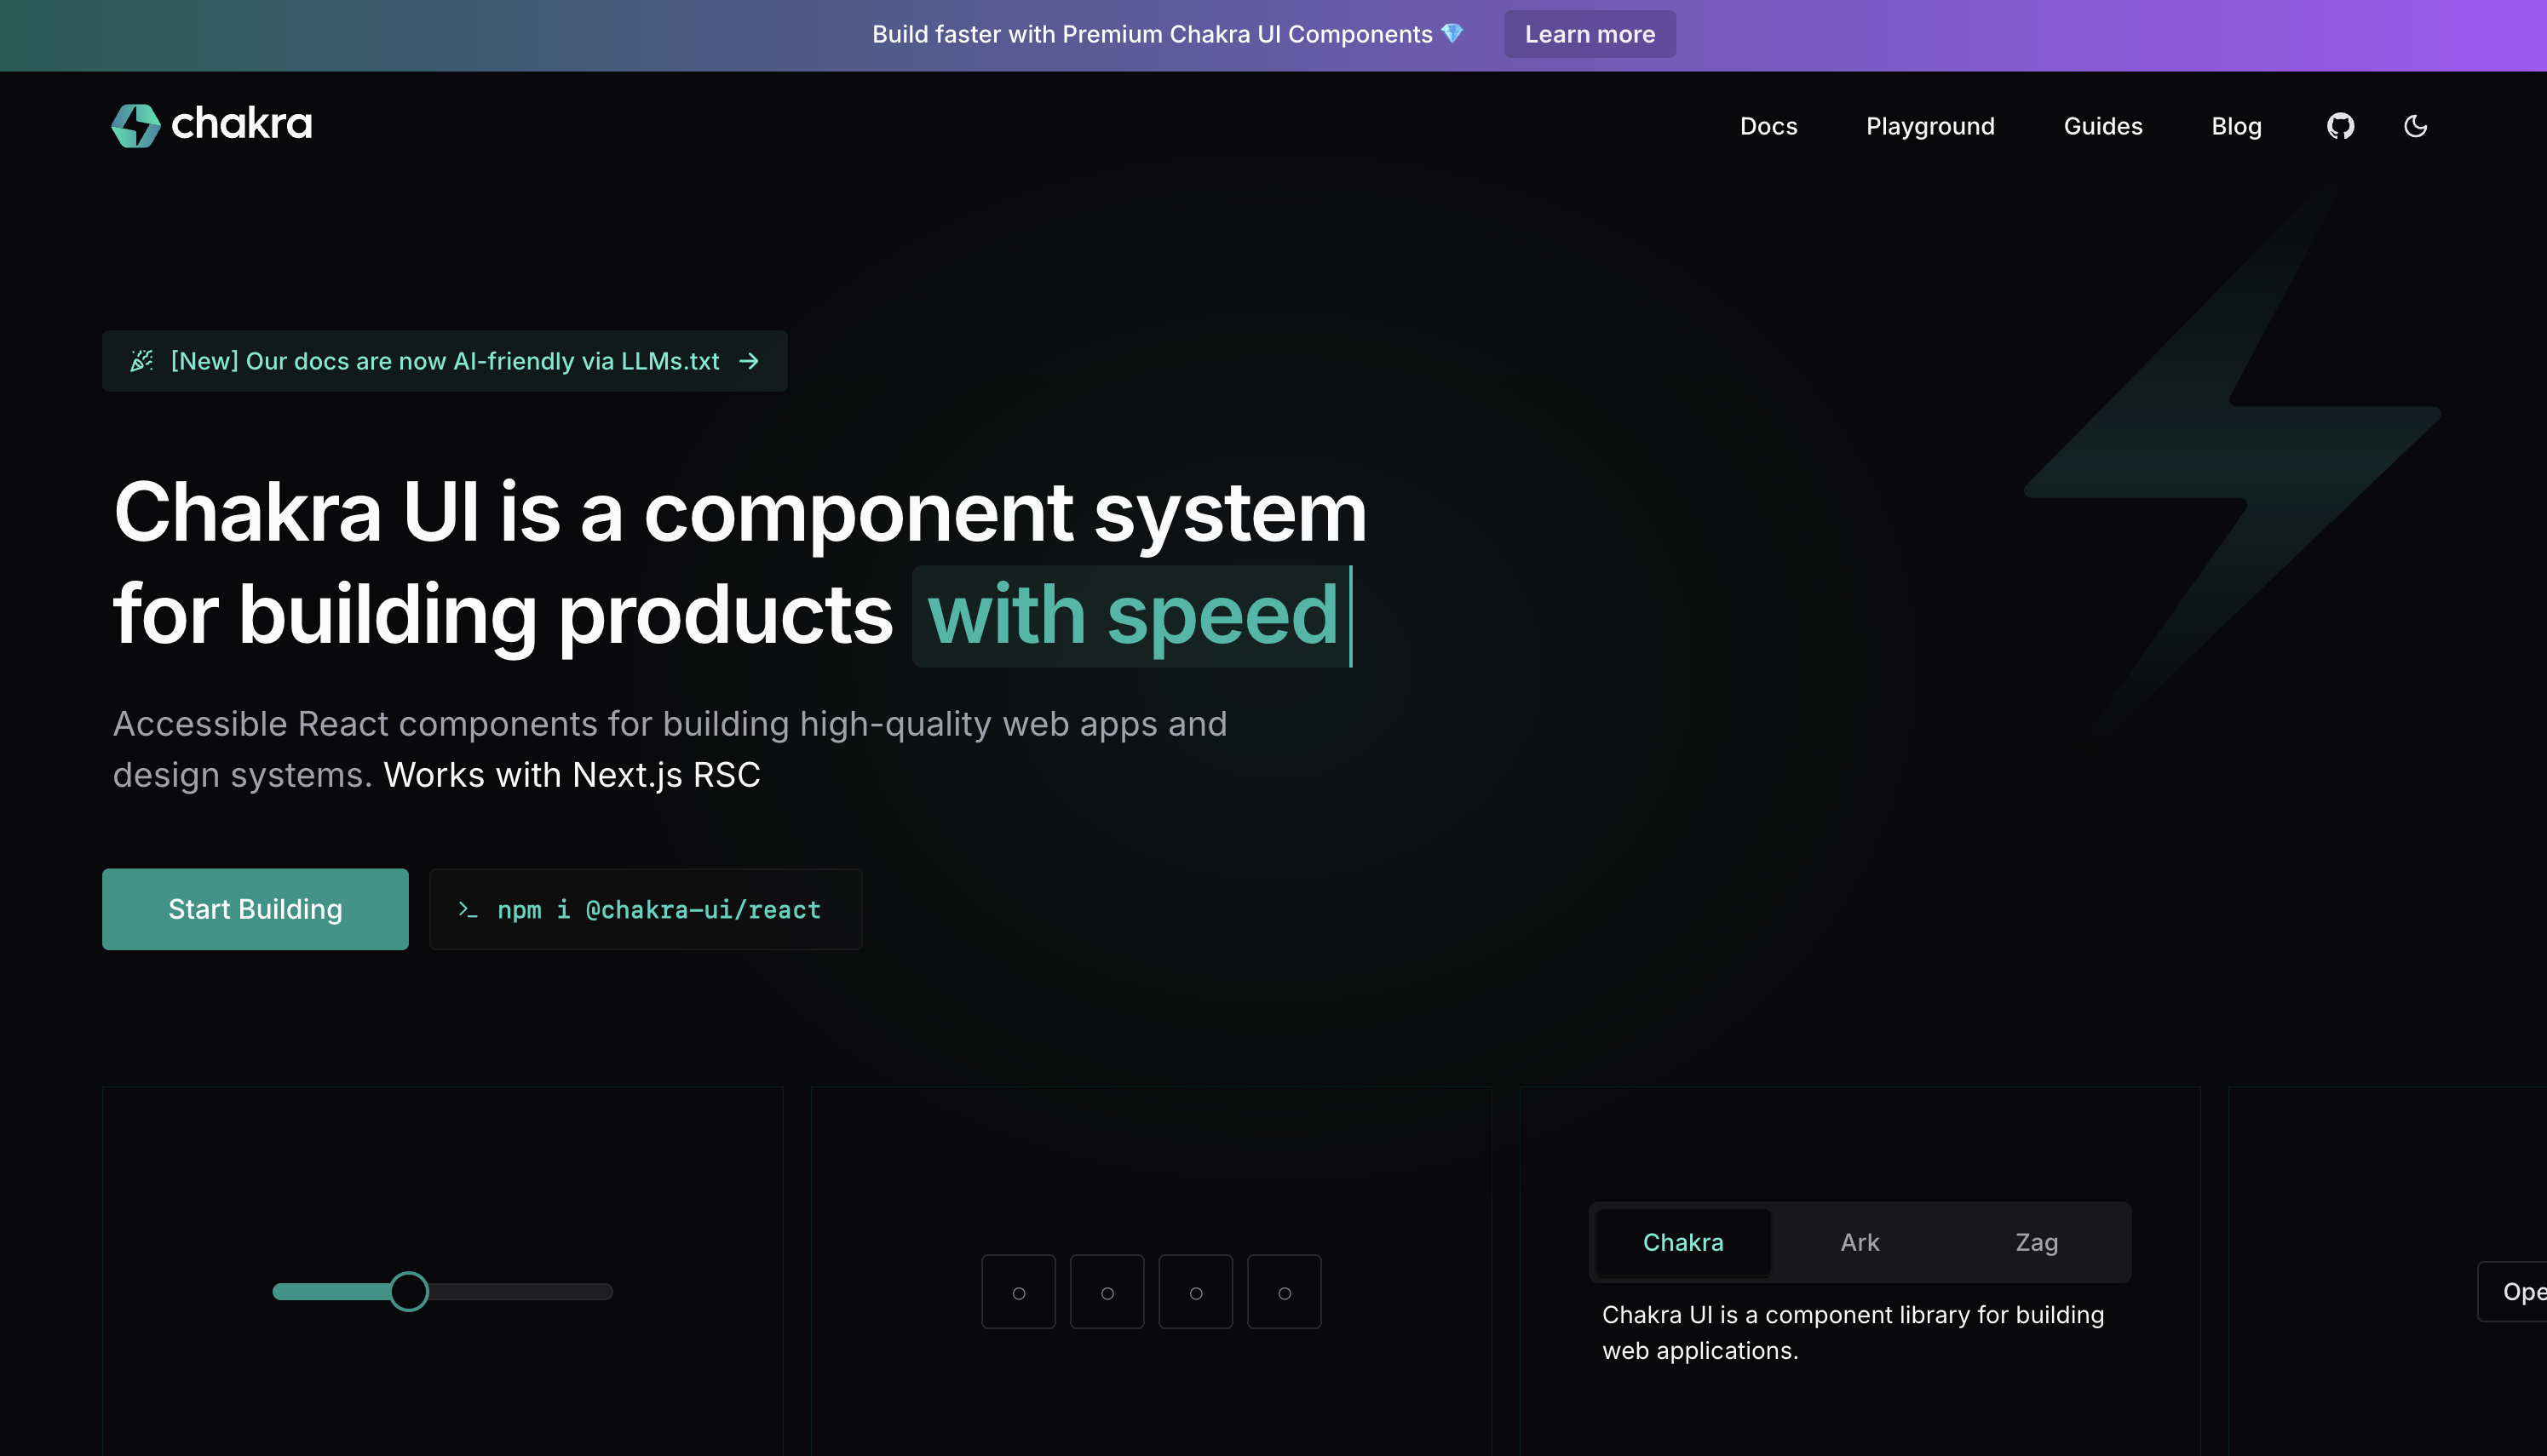Click the filled portion of the slider track

coord(331,1291)
